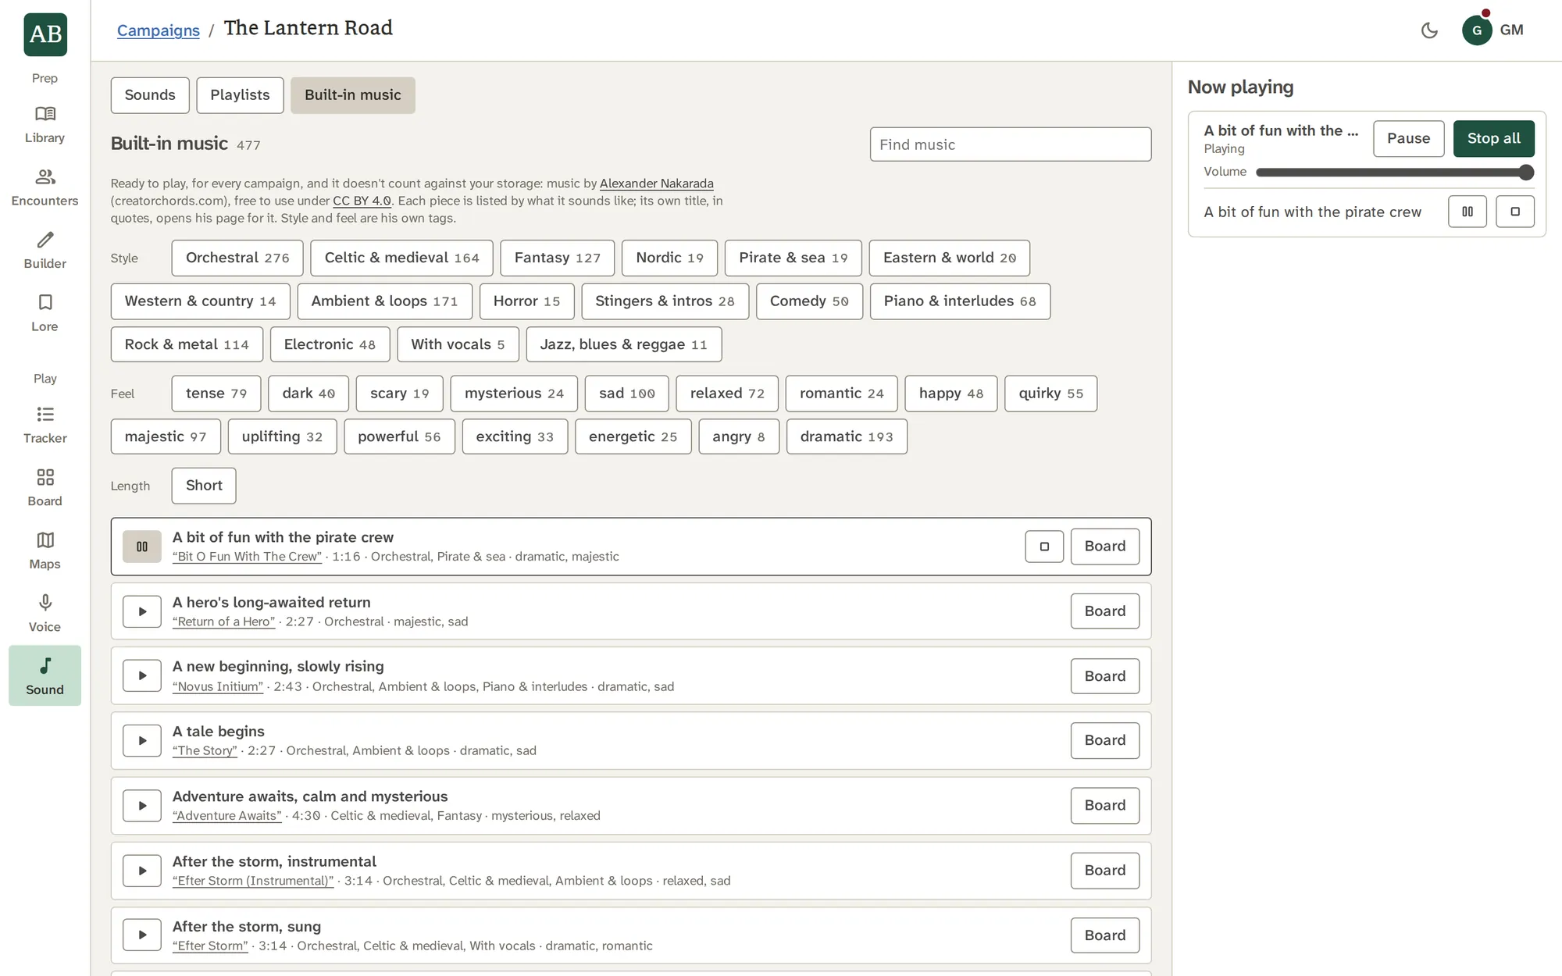Select the Built-in music tab
Viewport: 1562px width, 976px height.
point(352,95)
